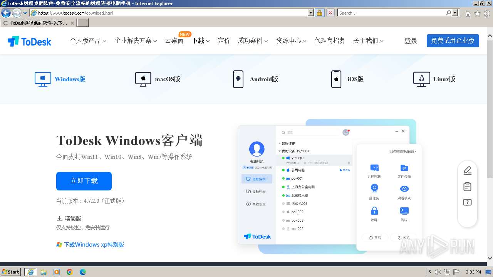Image resolution: width=493 pixels, height=277 pixels.
Task: Open the recent pages dropdown next to forward
Action: pyautogui.click(x=25, y=13)
